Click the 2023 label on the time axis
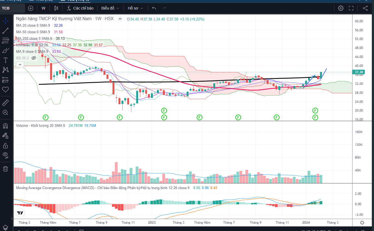 point(152,223)
